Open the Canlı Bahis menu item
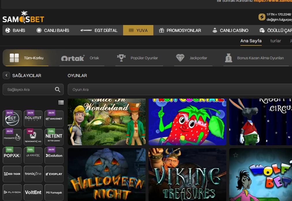The image size is (292, 201). point(53,30)
